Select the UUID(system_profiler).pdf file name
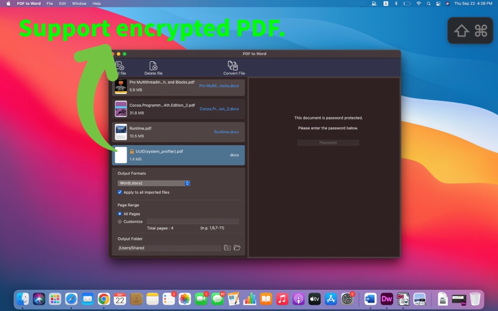This screenshot has height=311, width=498. pyautogui.click(x=159, y=151)
